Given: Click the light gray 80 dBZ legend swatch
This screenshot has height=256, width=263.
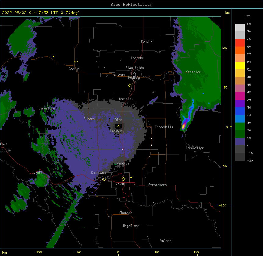Looking at the screenshot, I should coord(240,27).
